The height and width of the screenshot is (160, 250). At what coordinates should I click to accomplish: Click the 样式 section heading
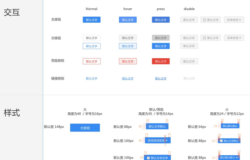pos(12,113)
